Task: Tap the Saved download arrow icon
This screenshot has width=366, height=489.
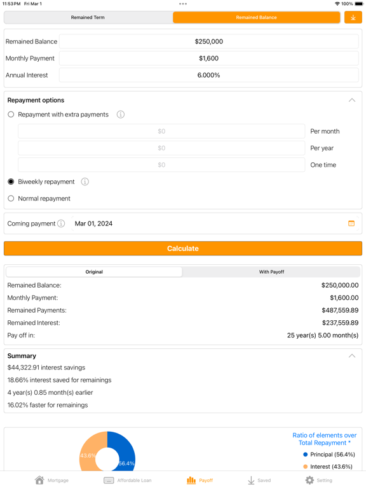Action: coord(251,480)
